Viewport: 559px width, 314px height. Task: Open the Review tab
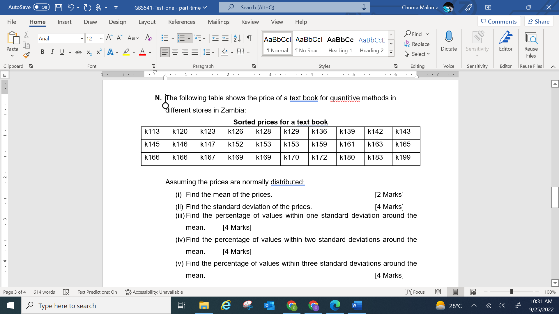point(250,22)
